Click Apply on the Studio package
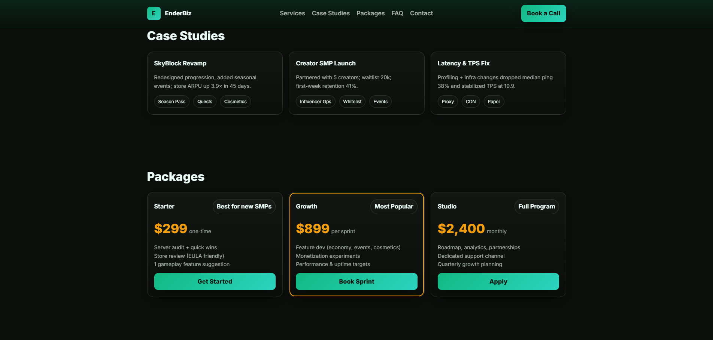The height and width of the screenshot is (340, 713). 498,281
